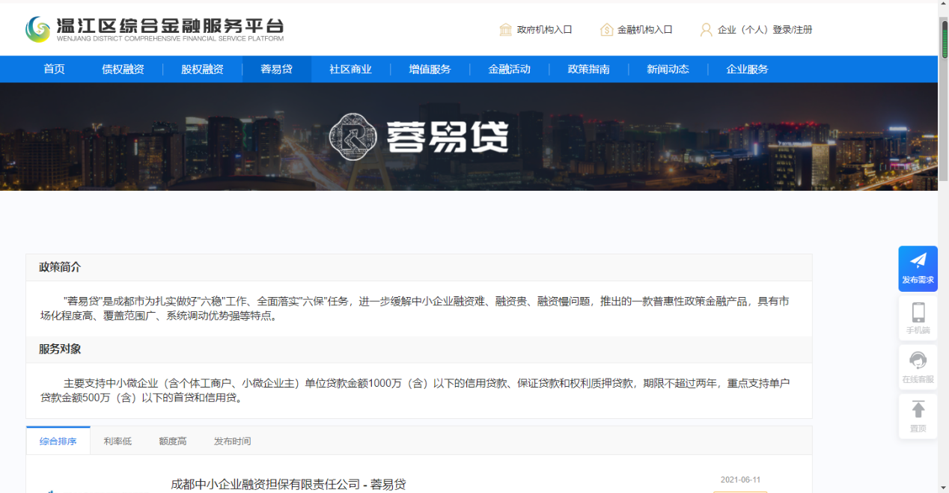949x493 pixels.
Task: Click the government institution entrance building icon
Action: pyautogui.click(x=506, y=30)
